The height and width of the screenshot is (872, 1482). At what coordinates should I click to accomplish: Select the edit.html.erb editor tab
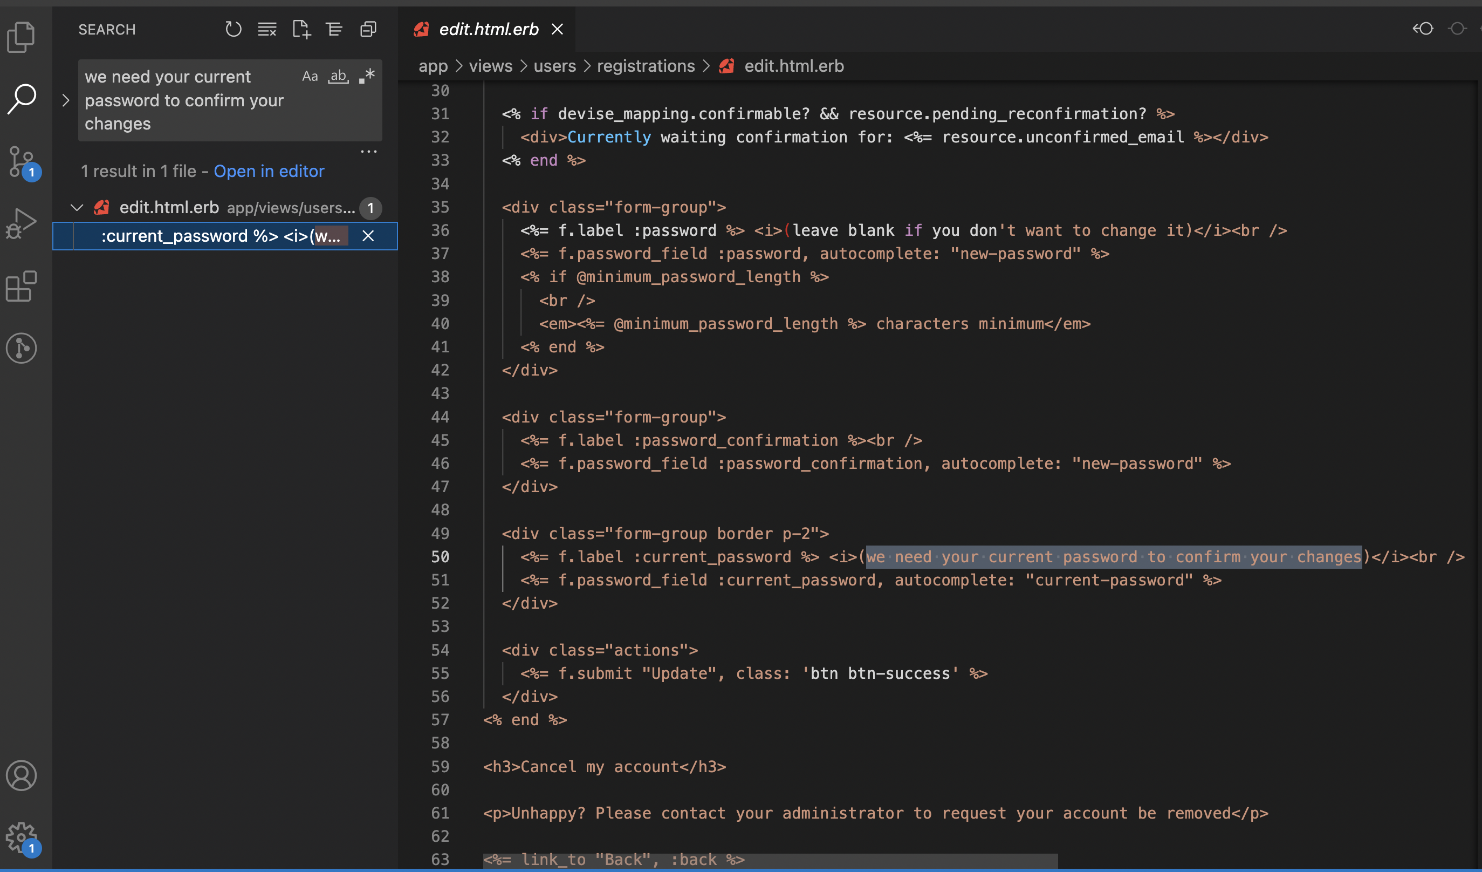pyautogui.click(x=488, y=29)
